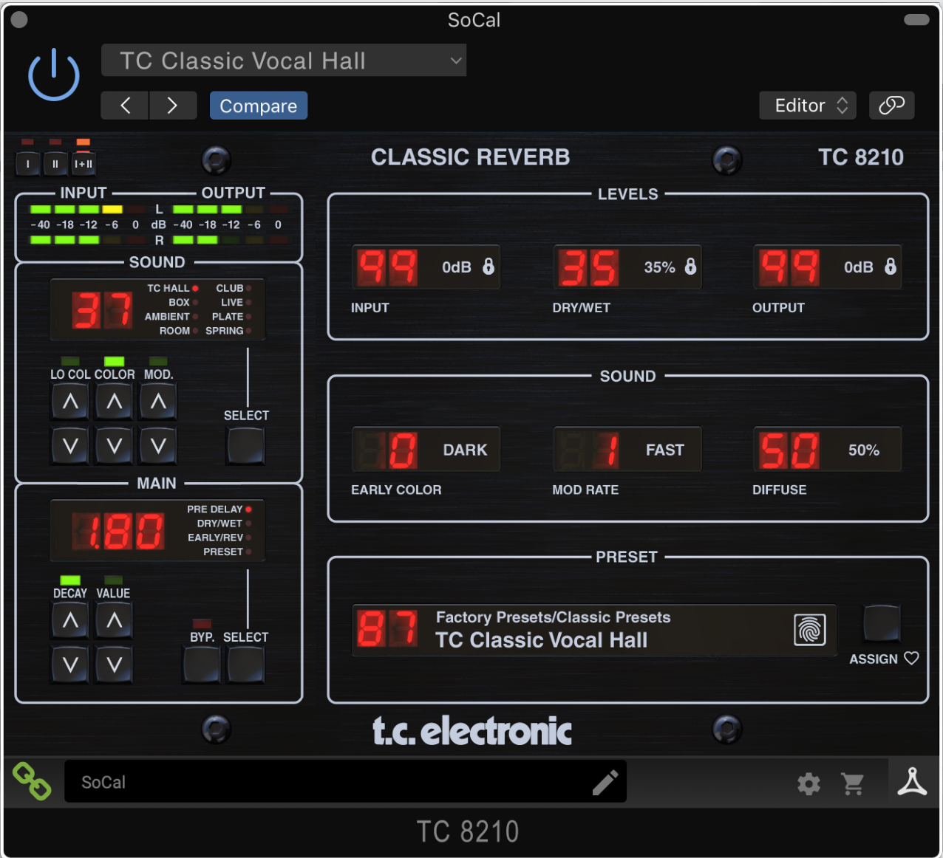Image resolution: width=943 pixels, height=858 pixels.
Task: Click the fingerprint signature preset icon
Action: pyautogui.click(x=810, y=630)
